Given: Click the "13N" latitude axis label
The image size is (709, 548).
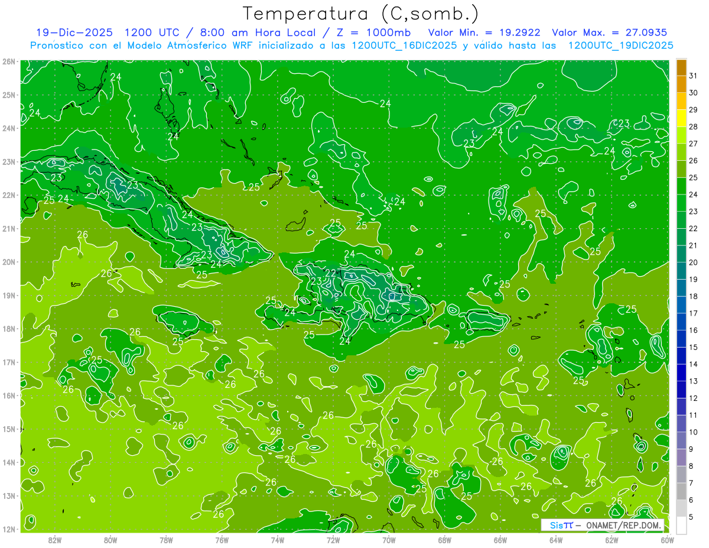Looking at the screenshot, I should (x=9, y=495).
